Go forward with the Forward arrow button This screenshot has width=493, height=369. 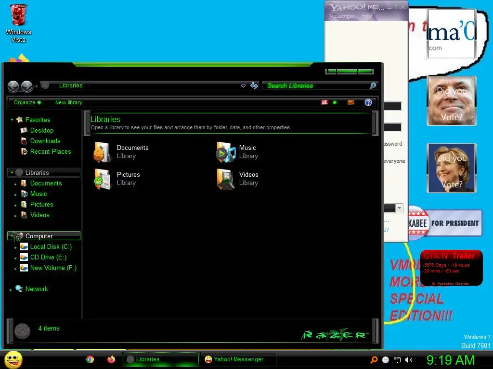[27, 86]
